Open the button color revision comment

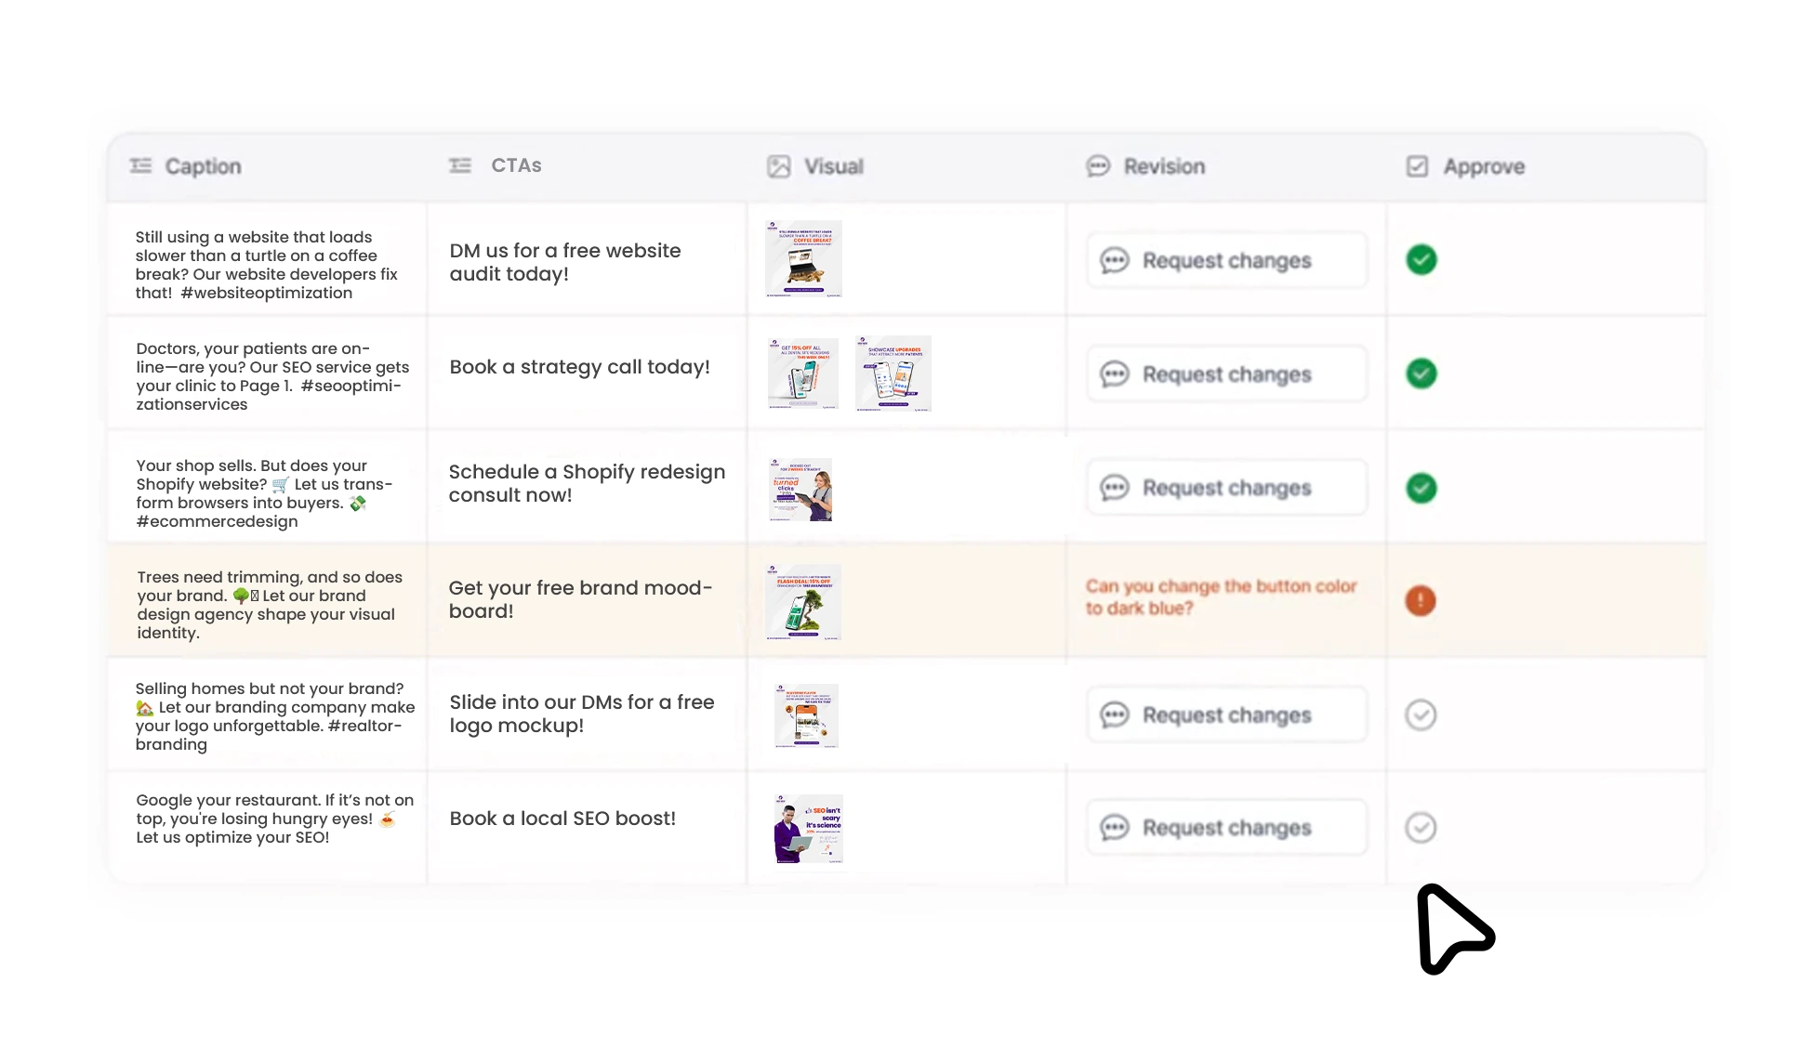1222,597
